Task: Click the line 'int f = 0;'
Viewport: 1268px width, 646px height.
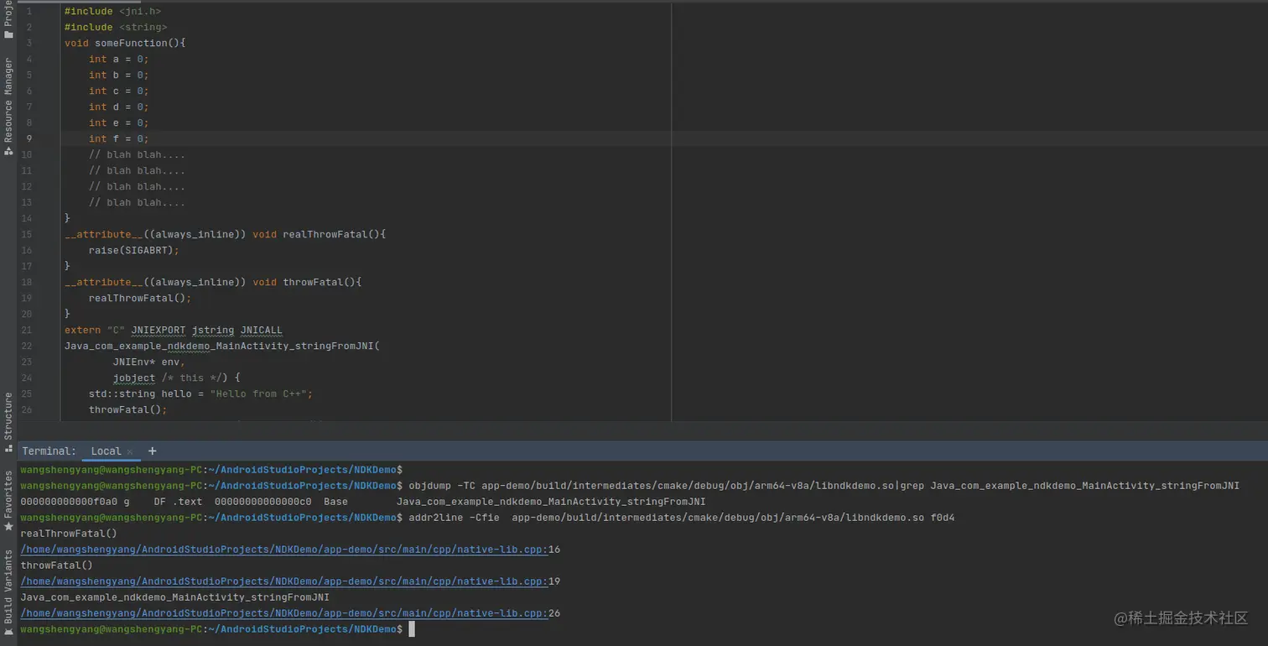Action: pos(118,139)
